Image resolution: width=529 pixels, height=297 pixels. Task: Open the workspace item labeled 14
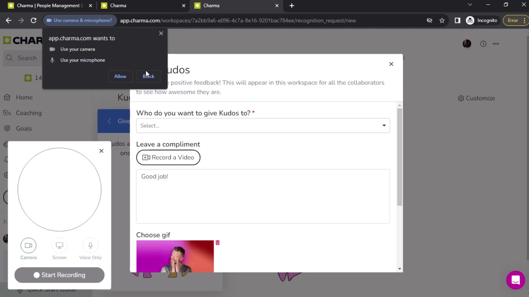click(33, 78)
